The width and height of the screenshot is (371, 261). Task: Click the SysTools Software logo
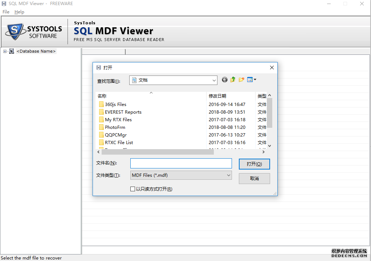[34, 32]
